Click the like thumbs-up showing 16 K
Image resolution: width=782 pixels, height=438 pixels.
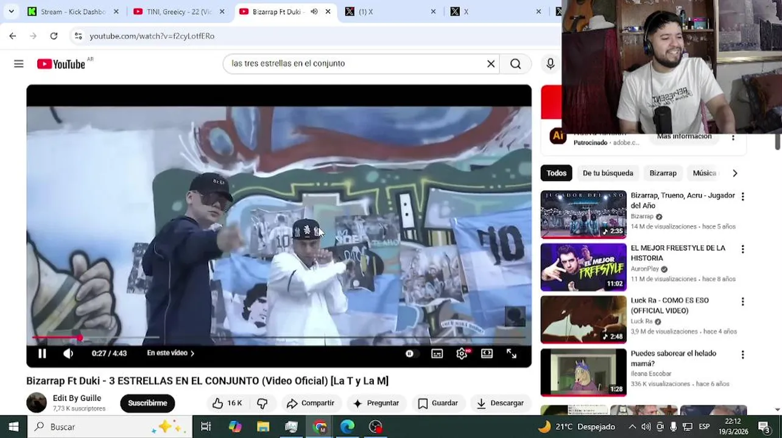coord(227,403)
